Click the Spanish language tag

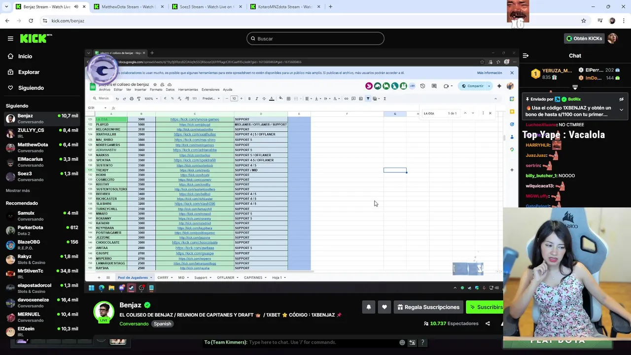coord(162,324)
